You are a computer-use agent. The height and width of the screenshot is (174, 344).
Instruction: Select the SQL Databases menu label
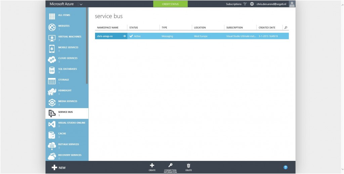(x=68, y=69)
